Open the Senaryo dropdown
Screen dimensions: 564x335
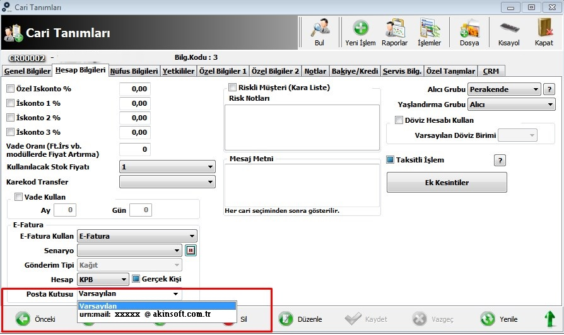[129, 250]
